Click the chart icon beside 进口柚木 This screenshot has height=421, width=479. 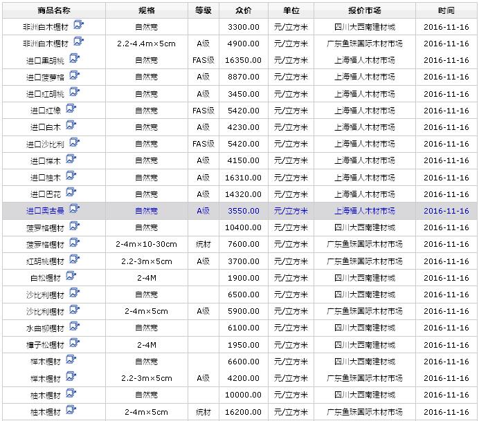tap(71, 176)
